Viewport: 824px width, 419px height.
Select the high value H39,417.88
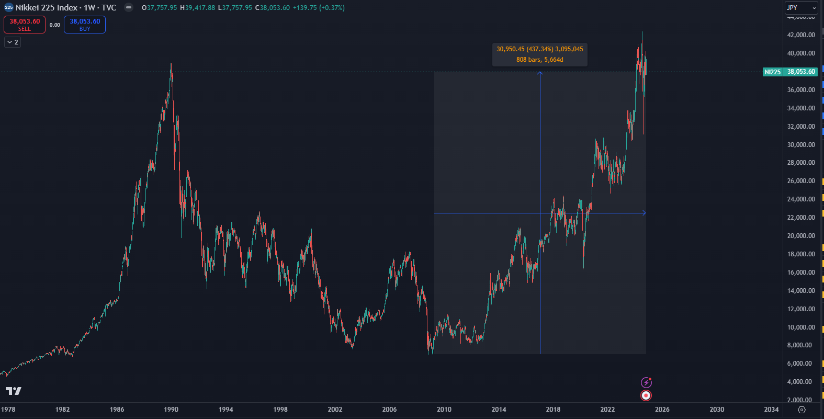197,8
